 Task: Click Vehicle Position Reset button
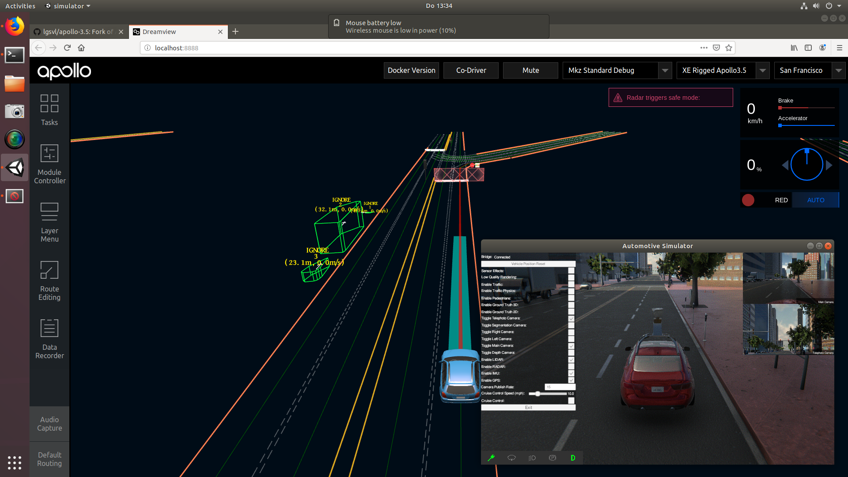click(528, 264)
